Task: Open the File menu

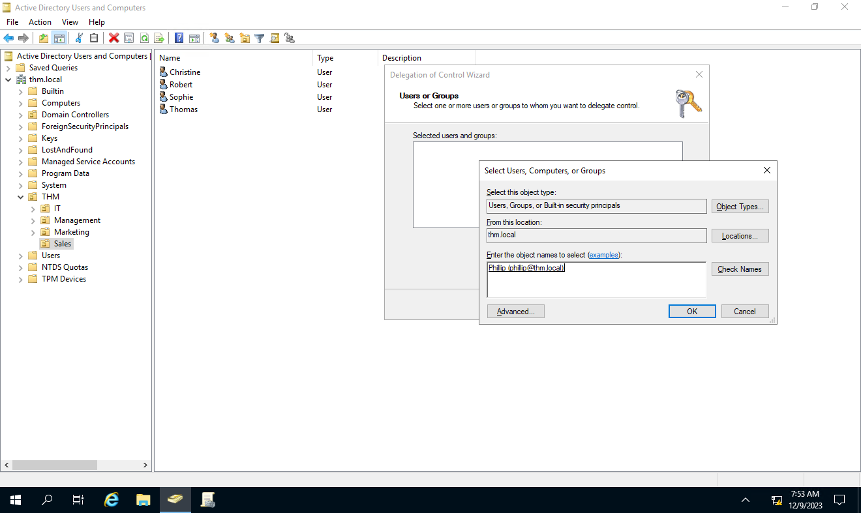Action: click(x=12, y=22)
